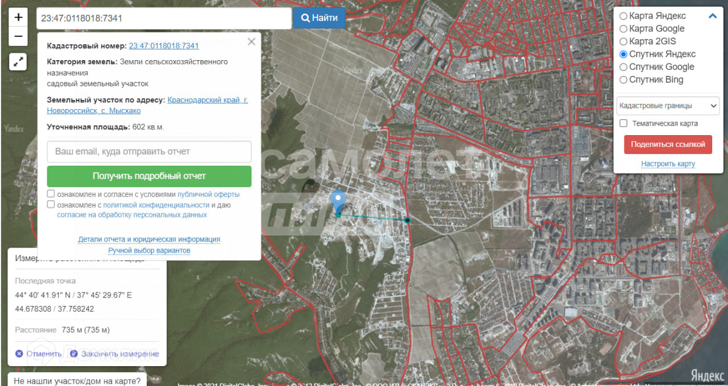Open Детали отчета и юридическая информация
The width and height of the screenshot is (728, 386).
pos(149,240)
